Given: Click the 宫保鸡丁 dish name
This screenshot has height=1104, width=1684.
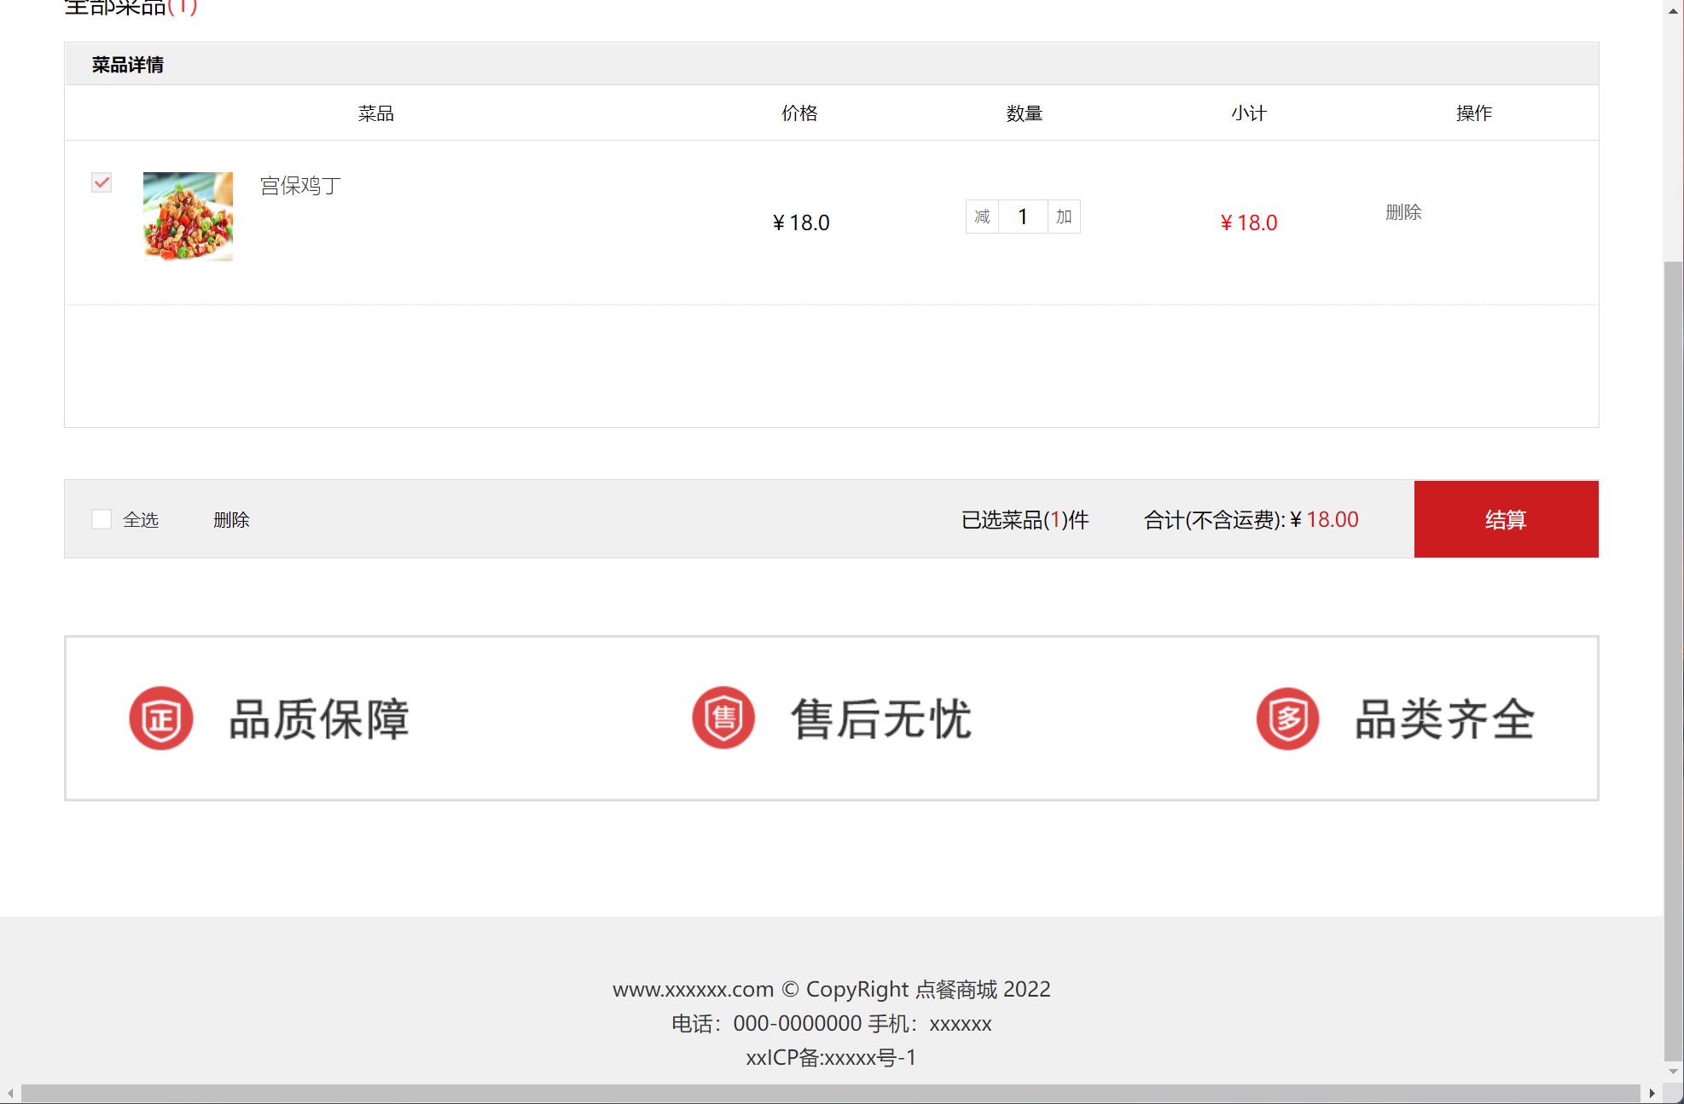Looking at the screenshot, I should (x=300, y=186).
